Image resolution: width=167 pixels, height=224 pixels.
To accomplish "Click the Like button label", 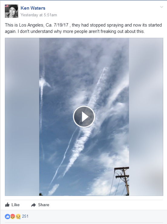I will tap(15, 205).
